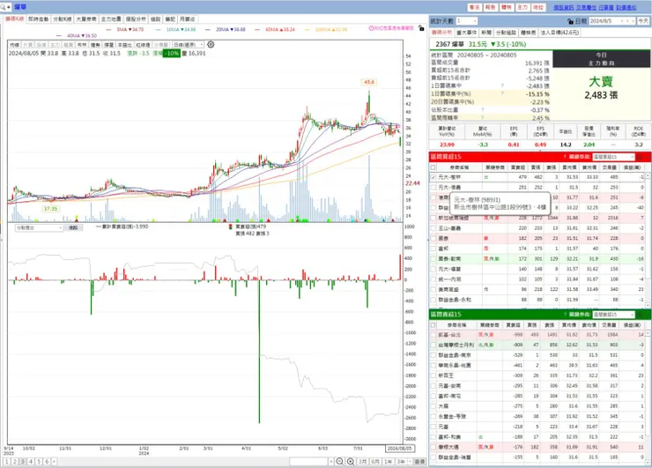The height and width of the screenshot is (468, 652).
Task: Click the question mark beside 1日籌碼集中
Action: click(502, 85)
